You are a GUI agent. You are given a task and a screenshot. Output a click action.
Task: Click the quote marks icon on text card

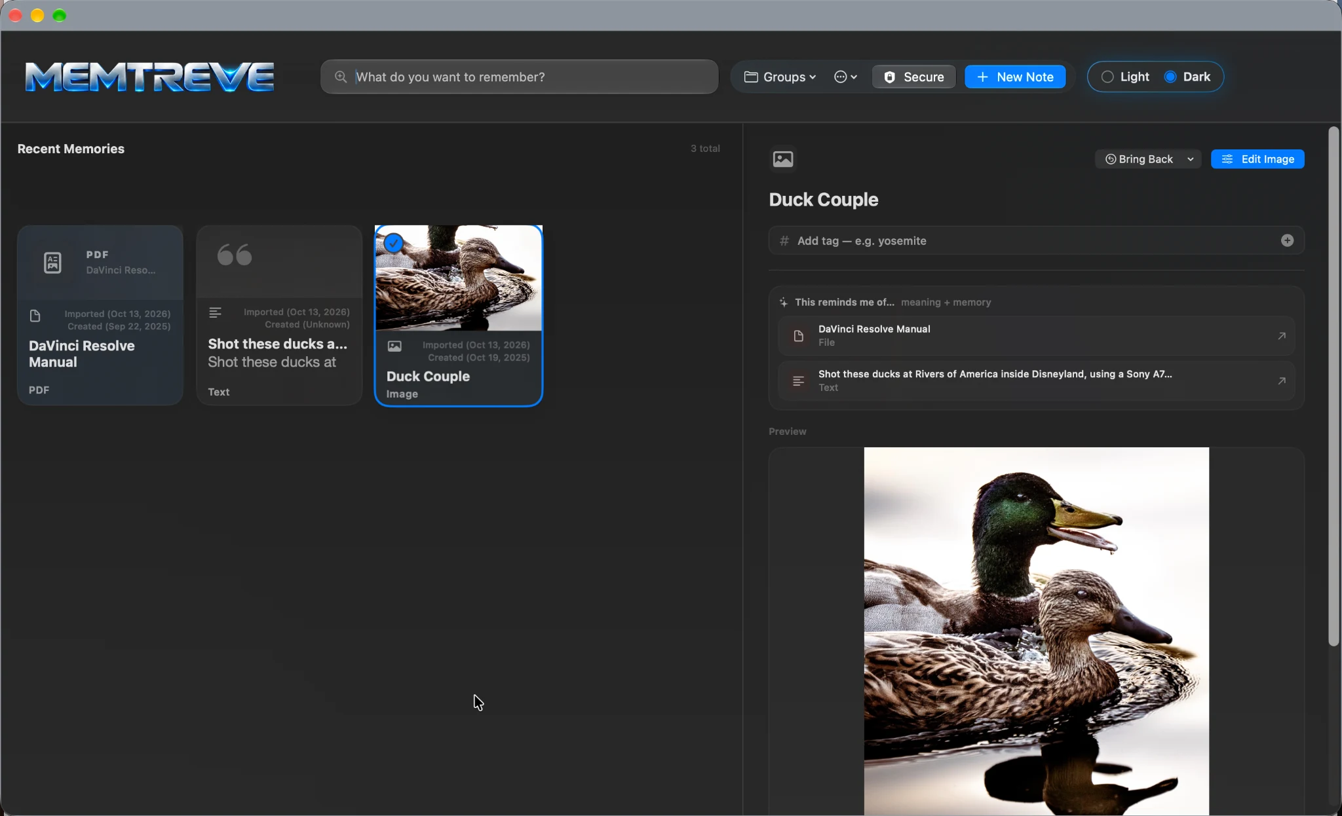pyautogui.click(x=235, y=255)
